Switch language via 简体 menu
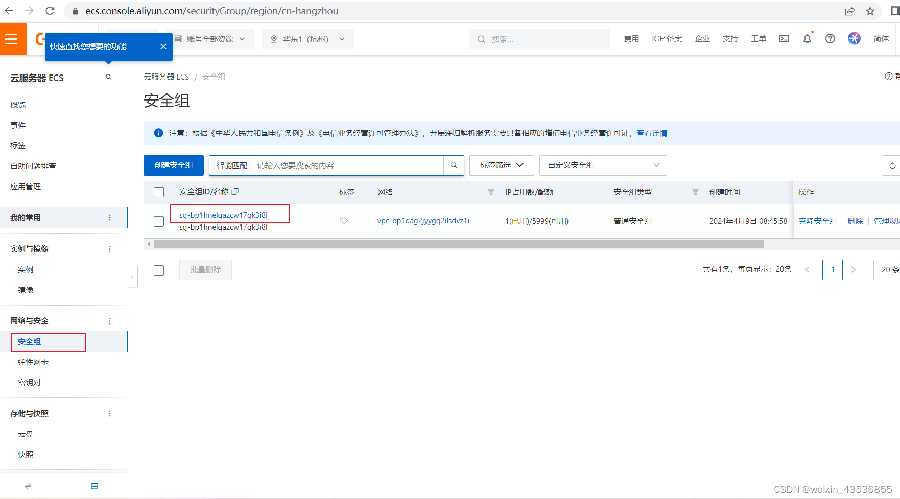 tap(881, 39)
